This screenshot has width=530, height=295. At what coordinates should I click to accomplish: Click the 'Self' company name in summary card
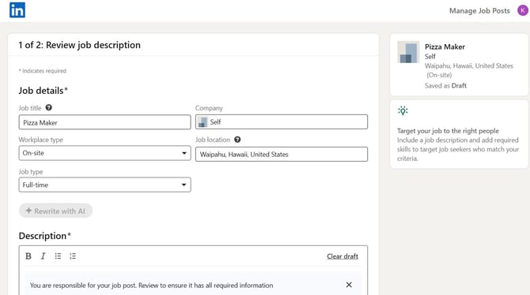430,56
